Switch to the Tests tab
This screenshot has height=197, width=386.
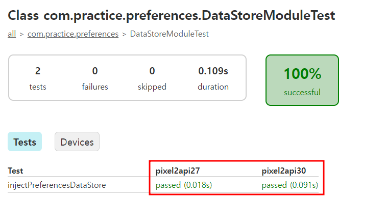coord(25,142)
